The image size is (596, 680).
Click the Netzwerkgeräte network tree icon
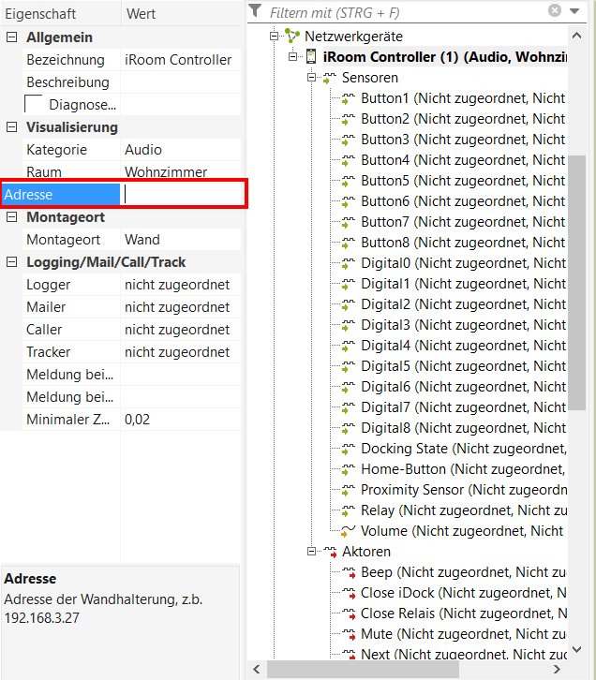coord(292,37)
